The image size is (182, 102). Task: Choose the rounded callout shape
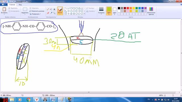click(x=76, y=14)
